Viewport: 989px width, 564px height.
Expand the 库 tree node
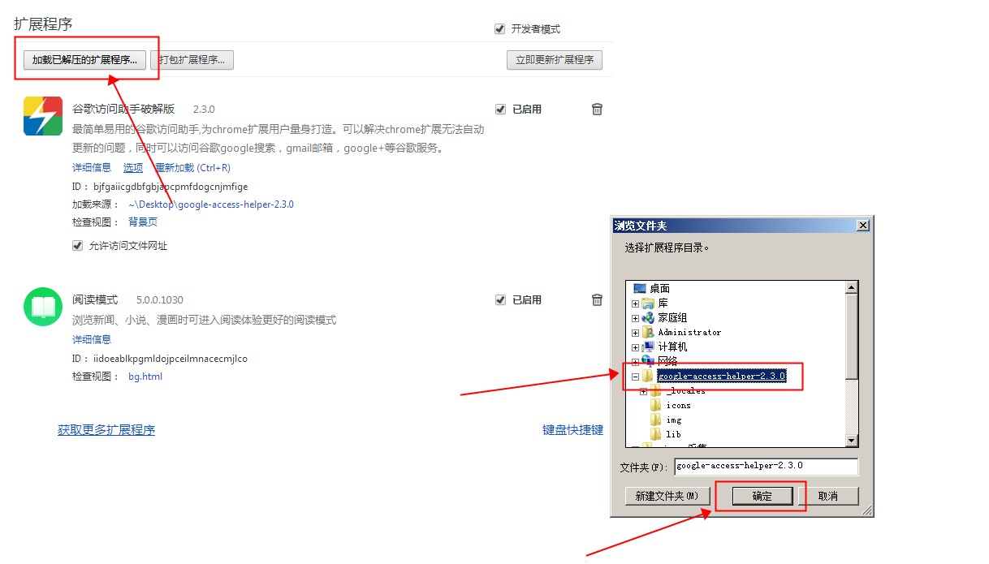635,304
